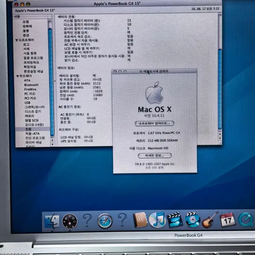This screenshot has height=255, width=255.
Task: Select 병렬 SCSI in the sidebar
Action: tap(32, 120)
